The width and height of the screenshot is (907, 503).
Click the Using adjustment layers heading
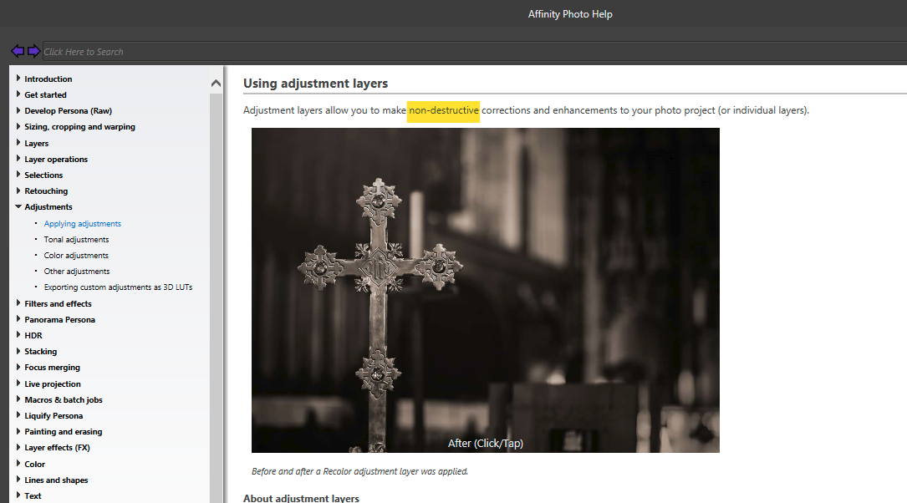(315, 84)
